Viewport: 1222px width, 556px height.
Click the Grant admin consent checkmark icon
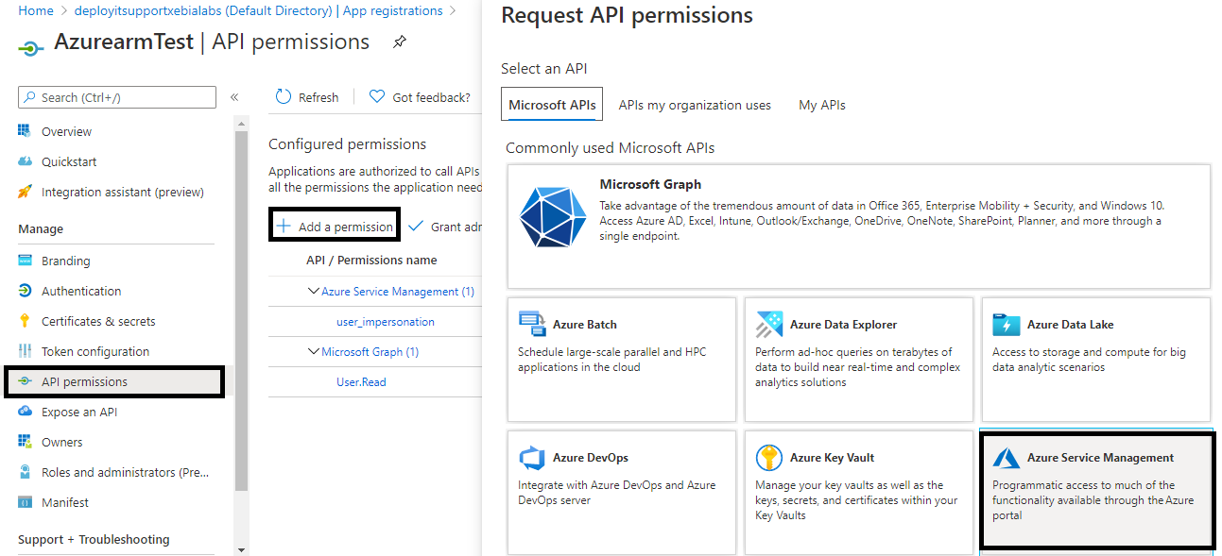tap(416, 227)
